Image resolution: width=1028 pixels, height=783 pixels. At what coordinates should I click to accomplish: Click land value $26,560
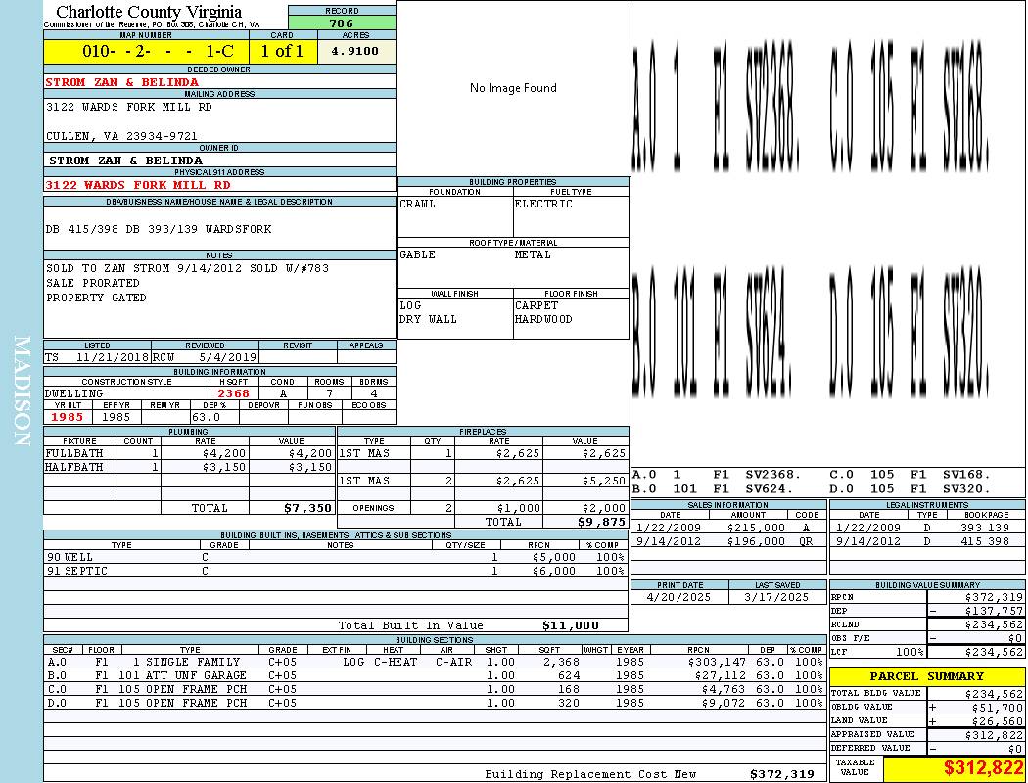pyautogui.click(x=999, y=720)
